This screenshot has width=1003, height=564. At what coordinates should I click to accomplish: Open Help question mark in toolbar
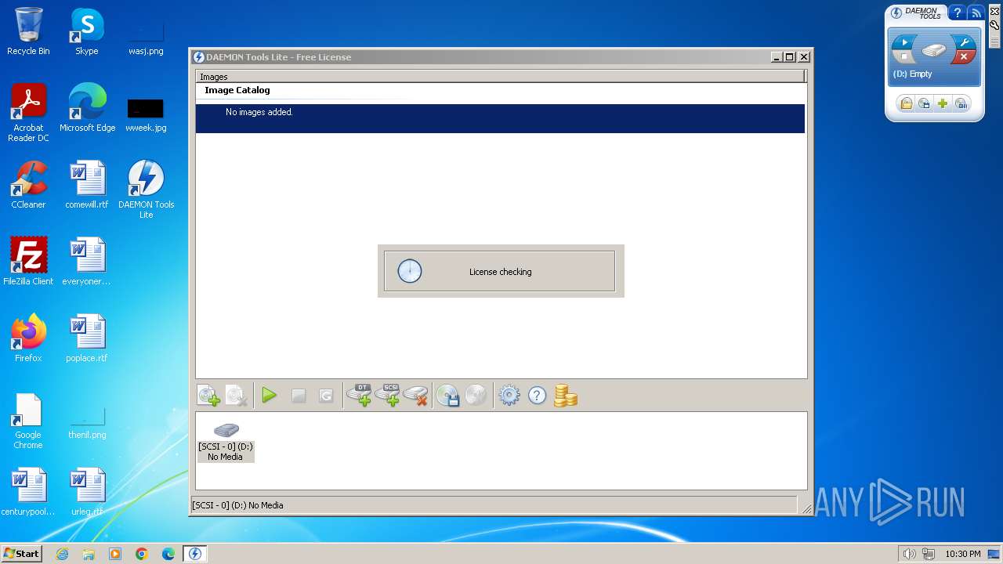pos(537,396)
